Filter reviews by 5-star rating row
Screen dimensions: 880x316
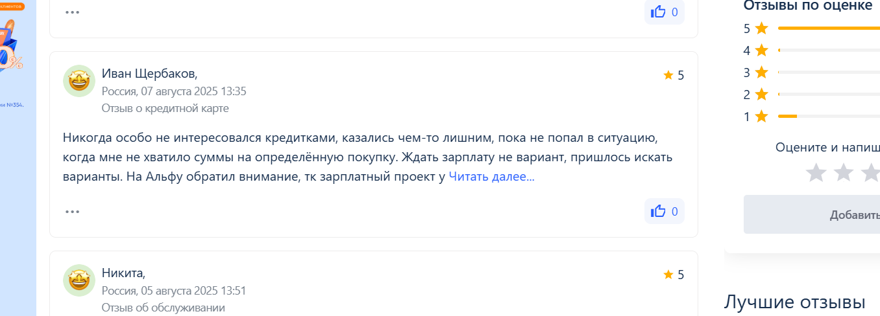click(x=811, y=28)
